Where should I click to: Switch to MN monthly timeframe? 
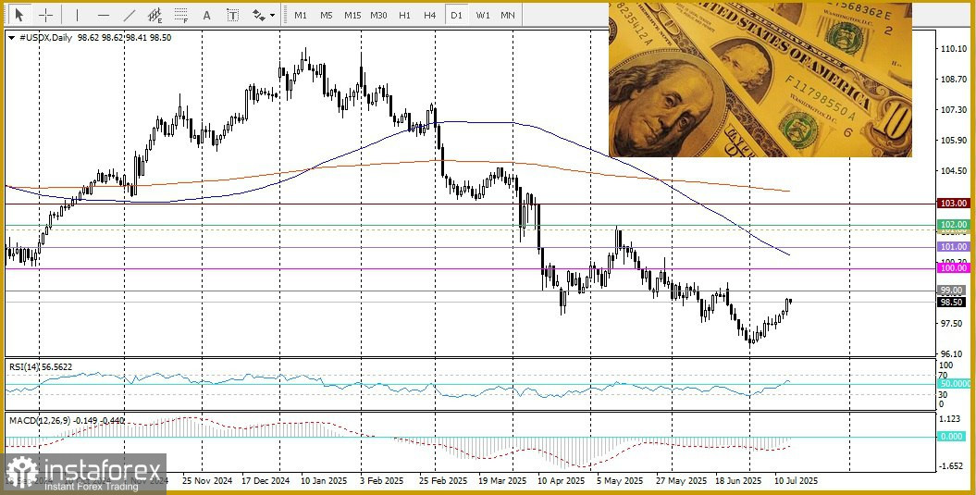point(508,15)
